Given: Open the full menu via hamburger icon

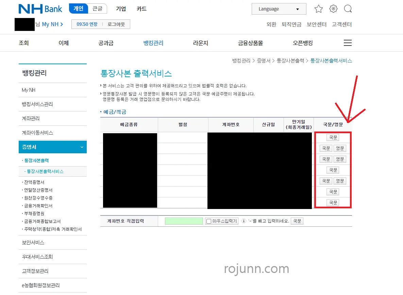Looking at the screenshot, I should pos(347,43).
